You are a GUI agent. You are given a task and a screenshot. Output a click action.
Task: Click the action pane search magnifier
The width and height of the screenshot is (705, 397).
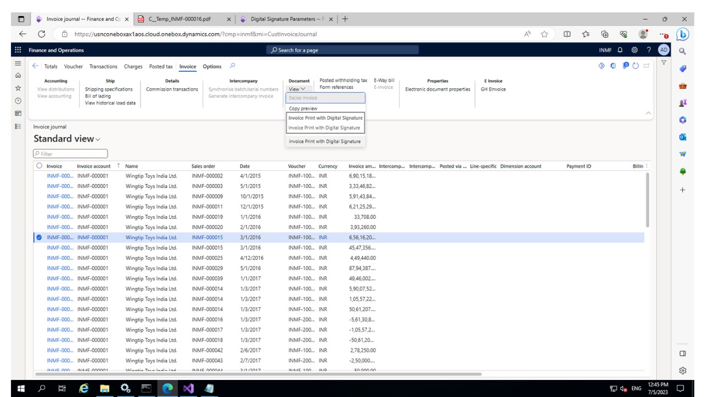tap(232, 66)
